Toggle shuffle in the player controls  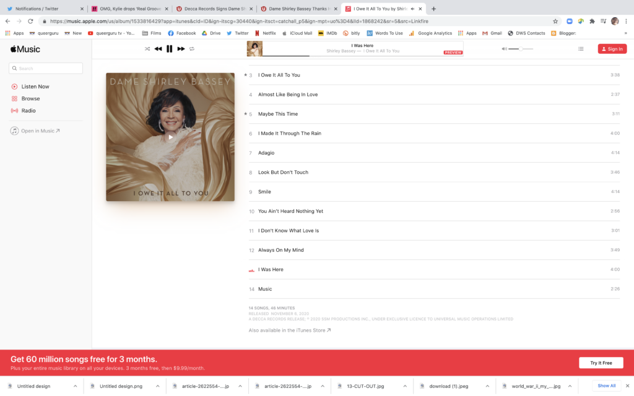tap(147, 49)
